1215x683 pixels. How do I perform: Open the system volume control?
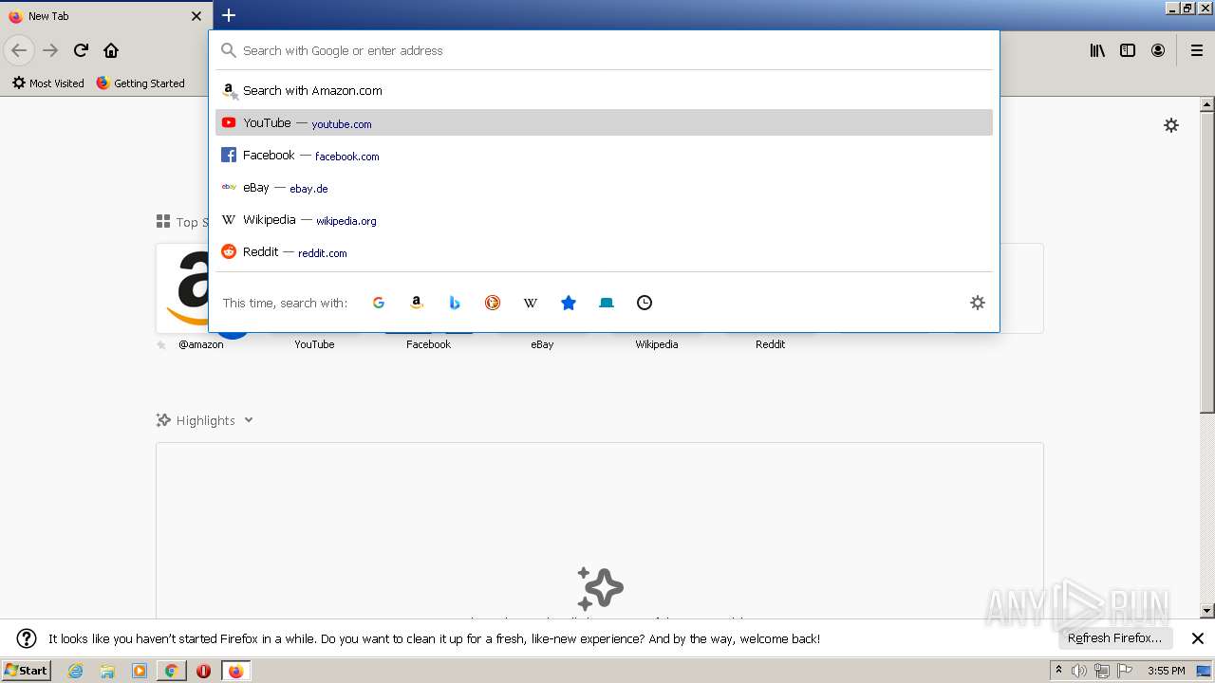(1079, 671)
